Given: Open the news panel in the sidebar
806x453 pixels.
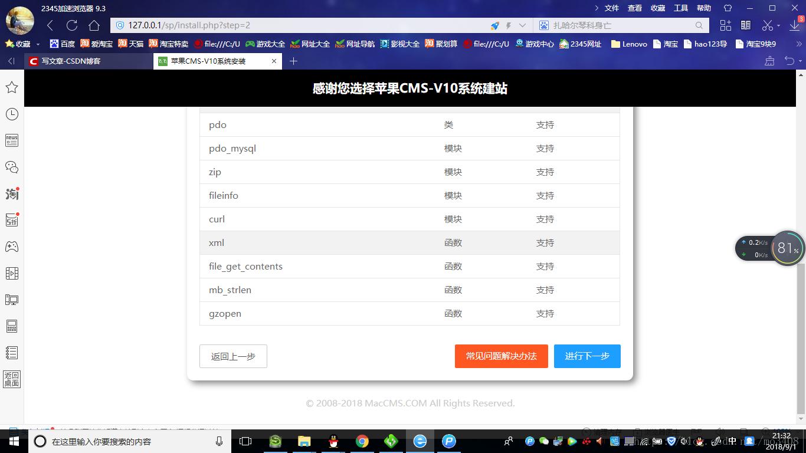Looking at the screenshot, I should pyautogui.click(x=12, y=140).
